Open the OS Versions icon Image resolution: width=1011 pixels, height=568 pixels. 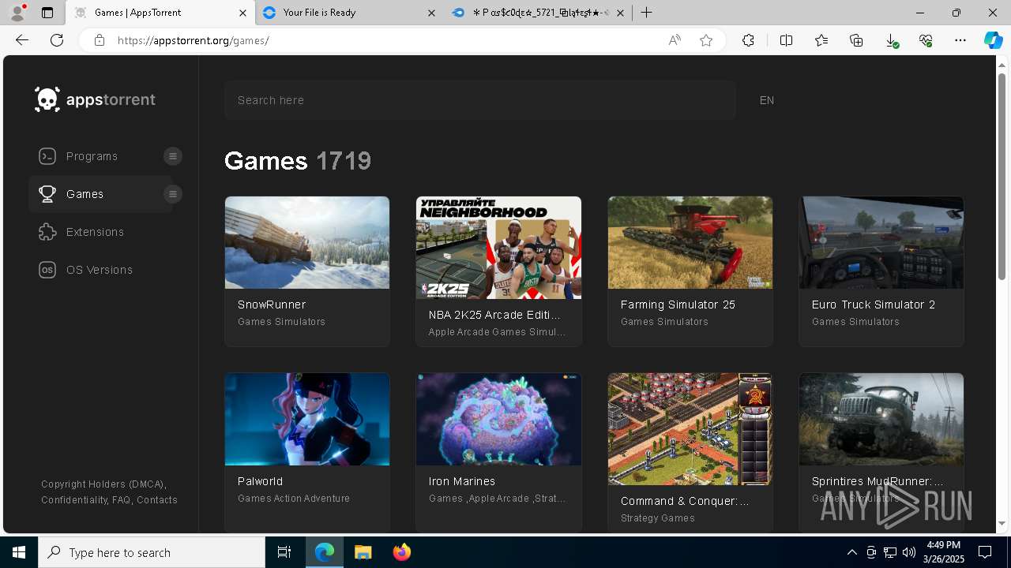pyautogui.click(x=47, y=270)
